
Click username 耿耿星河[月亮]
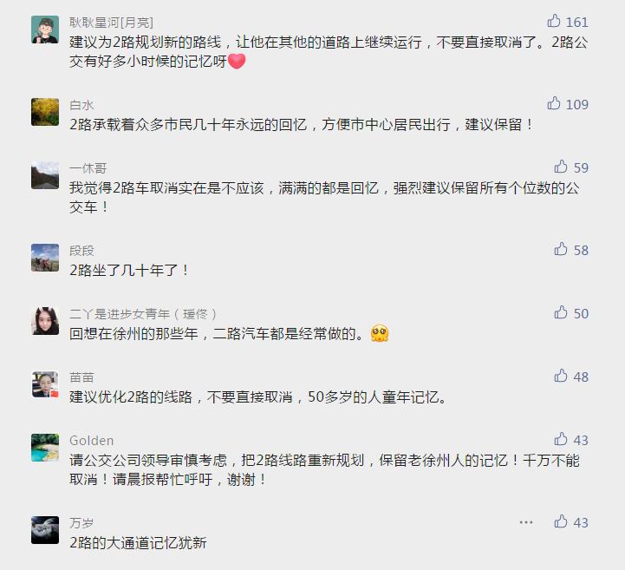[x=111, y=22]
